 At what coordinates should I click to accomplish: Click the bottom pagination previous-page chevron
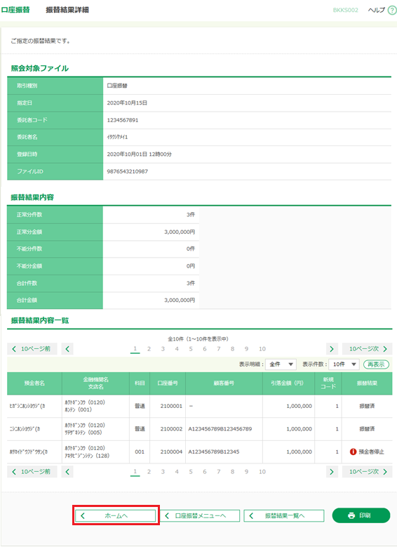(x=67, y=472)
